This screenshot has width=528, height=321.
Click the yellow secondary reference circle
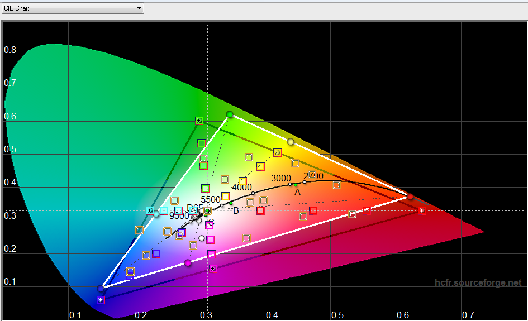[291, 142]
